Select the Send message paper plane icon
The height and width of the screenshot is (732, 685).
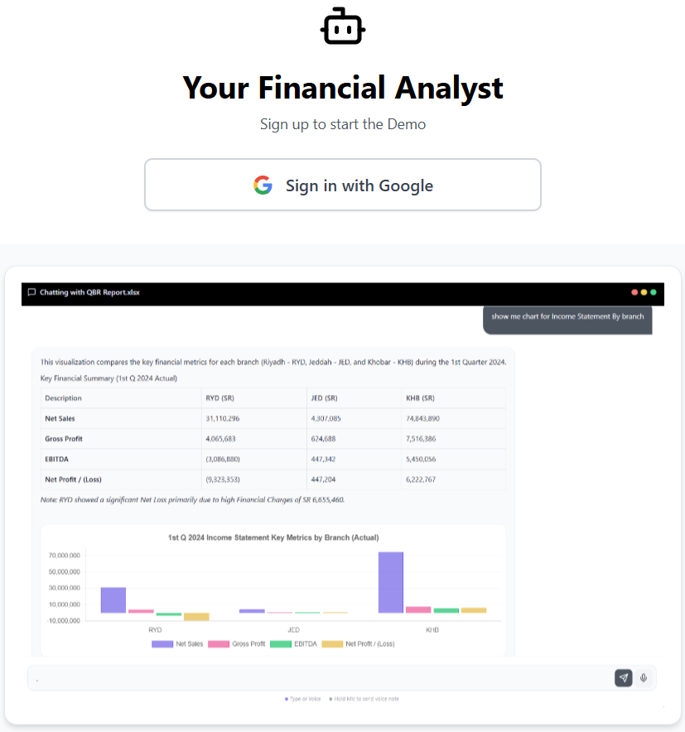(623, 677)
